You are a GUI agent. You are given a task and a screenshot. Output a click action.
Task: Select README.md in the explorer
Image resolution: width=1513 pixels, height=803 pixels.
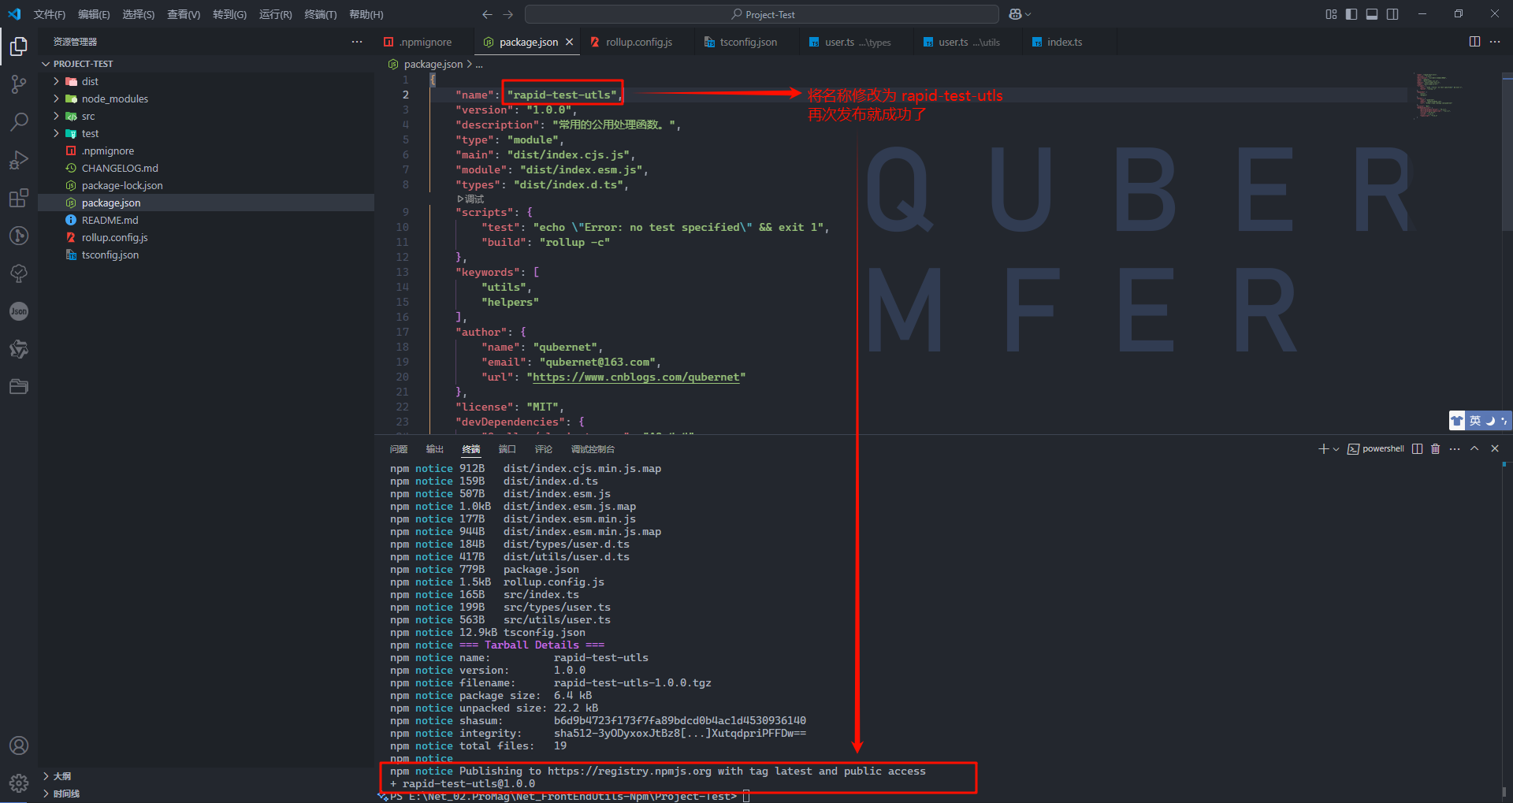pos(110,220)
